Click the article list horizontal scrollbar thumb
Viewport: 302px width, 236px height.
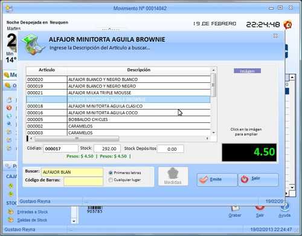(77, 139)
